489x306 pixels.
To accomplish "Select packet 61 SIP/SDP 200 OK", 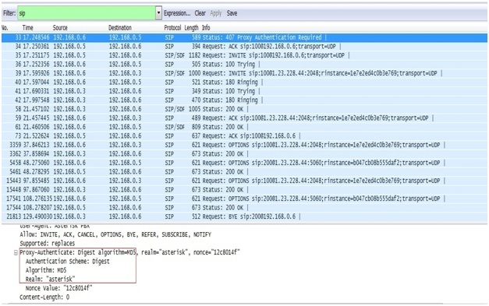I will tap(244, 127).
